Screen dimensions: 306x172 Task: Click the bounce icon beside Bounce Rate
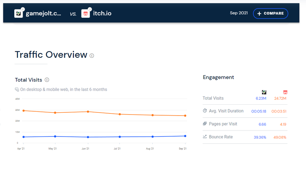(205, 137)
